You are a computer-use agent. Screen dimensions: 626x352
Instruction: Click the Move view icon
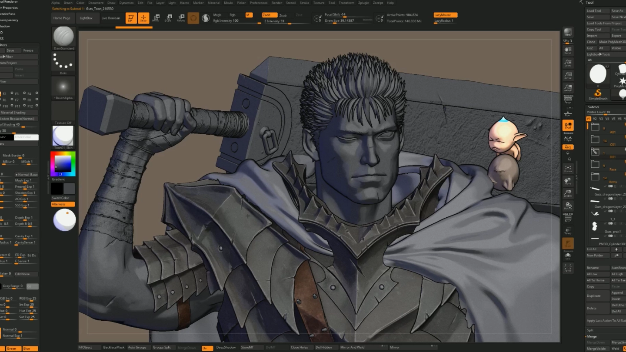(568, 181)
